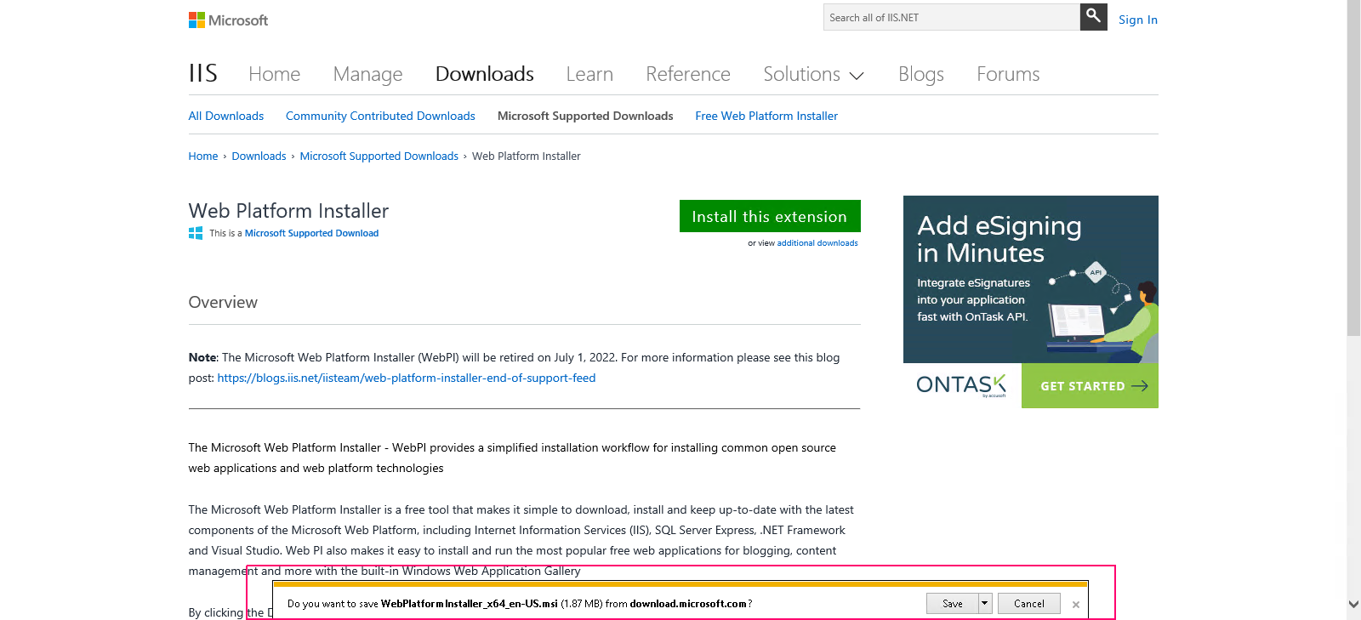Open the additional downloads link
The image size is (1361, 620).
[x=817, y=243]
